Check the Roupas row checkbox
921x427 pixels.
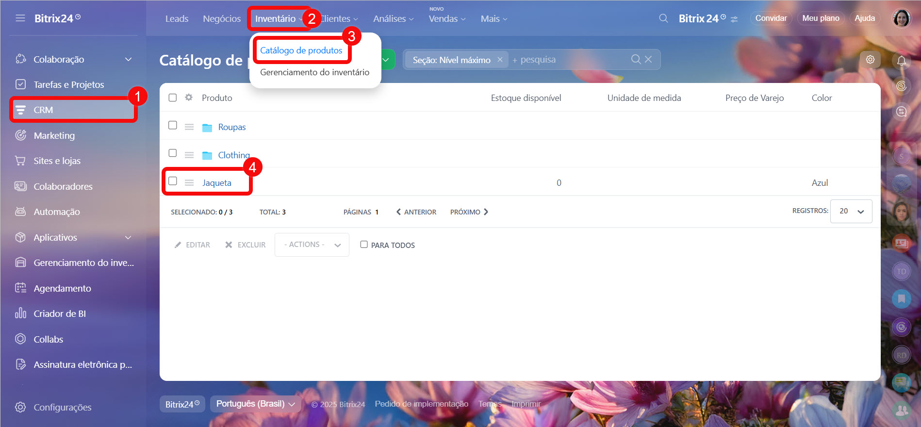[x=172, y=125]
